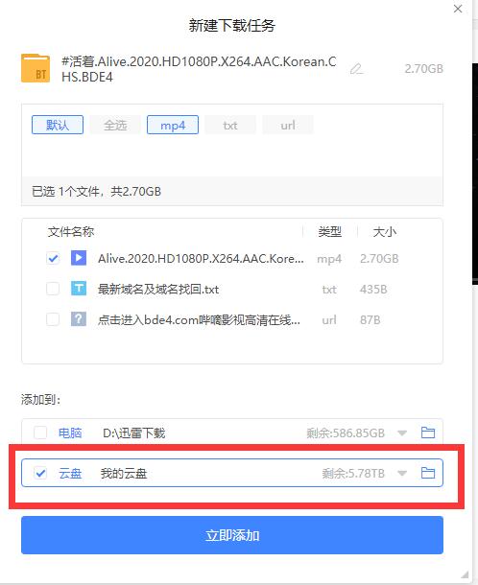Click the 云盘 destination label
The image size is (478, 585).
pos(70,473)
